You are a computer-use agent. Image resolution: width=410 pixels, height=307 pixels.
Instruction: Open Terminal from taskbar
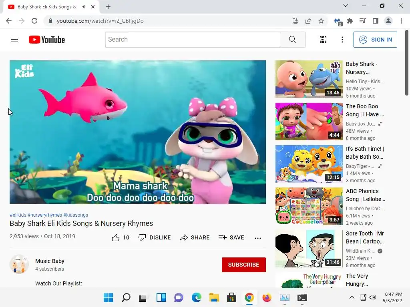(x=302, y=297)
